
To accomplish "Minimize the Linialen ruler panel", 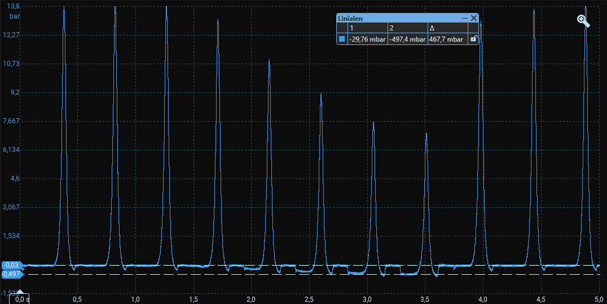I will 465,18.
